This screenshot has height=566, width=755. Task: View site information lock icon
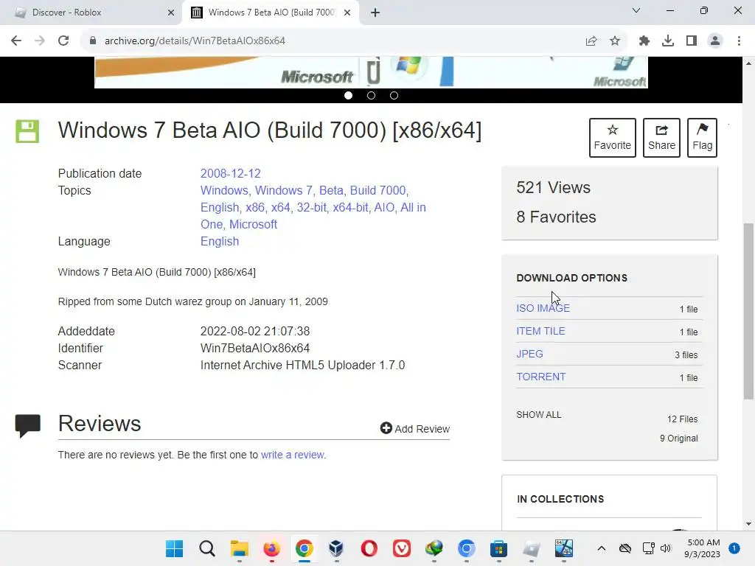pyautogui.click(x=93, y=41)
